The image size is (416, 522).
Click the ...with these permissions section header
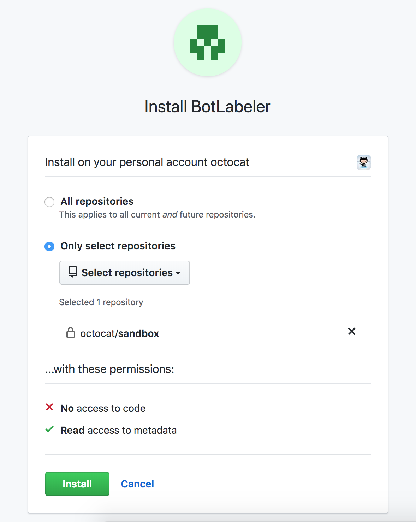point(109,369)
